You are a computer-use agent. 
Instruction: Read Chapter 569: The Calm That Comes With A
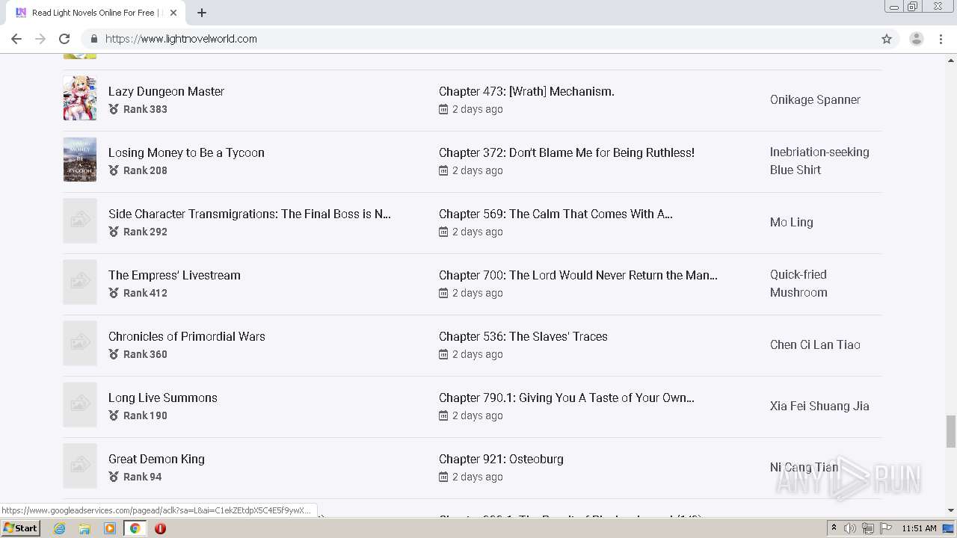point(556,214)
